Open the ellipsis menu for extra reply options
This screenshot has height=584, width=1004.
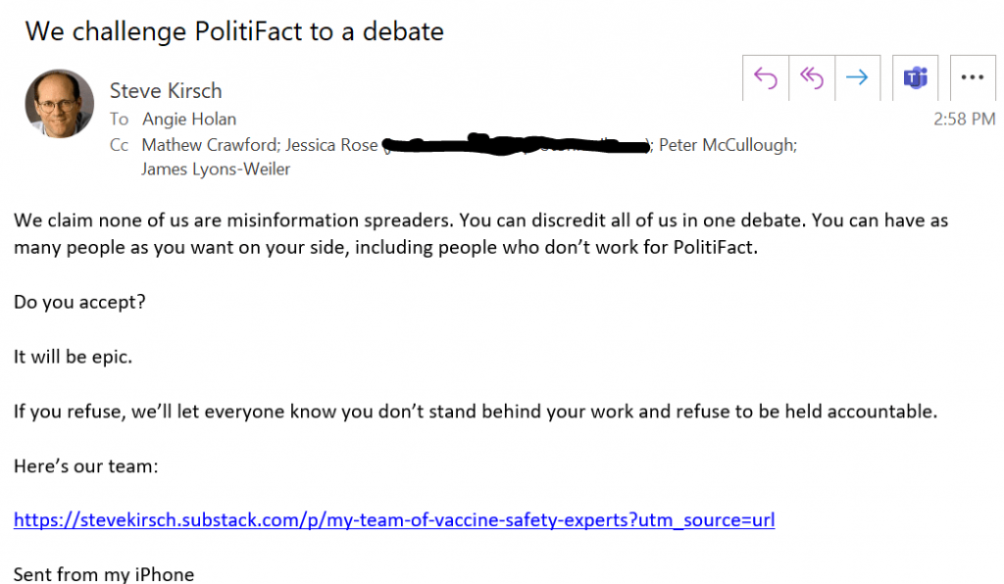972,76
